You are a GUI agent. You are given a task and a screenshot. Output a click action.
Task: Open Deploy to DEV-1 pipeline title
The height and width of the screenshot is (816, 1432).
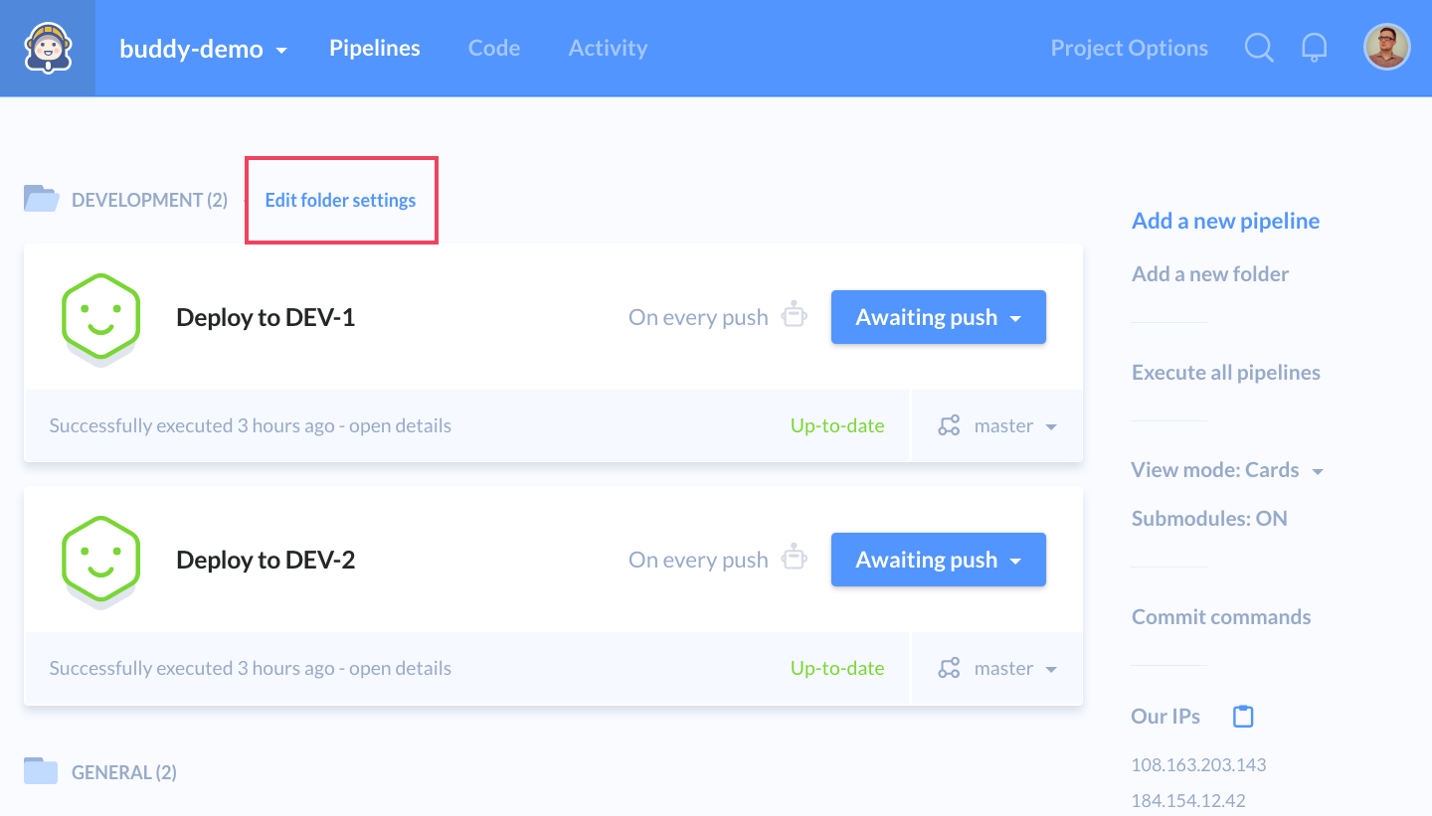266,318
